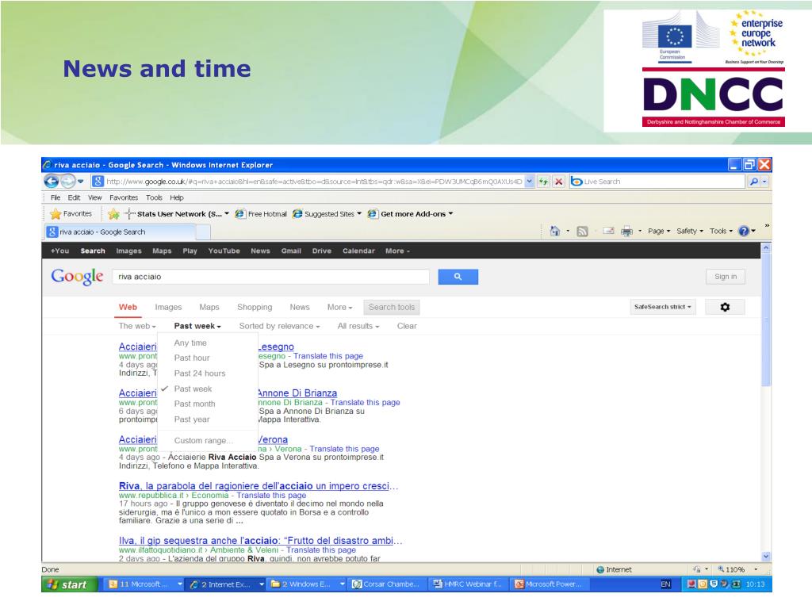
Task: Select Past month filter option
Action: (194, 404)
